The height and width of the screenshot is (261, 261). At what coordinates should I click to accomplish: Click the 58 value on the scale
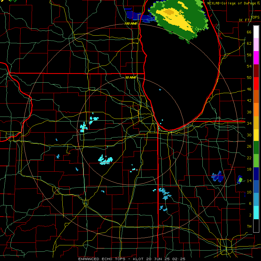[x=249, y=55]
